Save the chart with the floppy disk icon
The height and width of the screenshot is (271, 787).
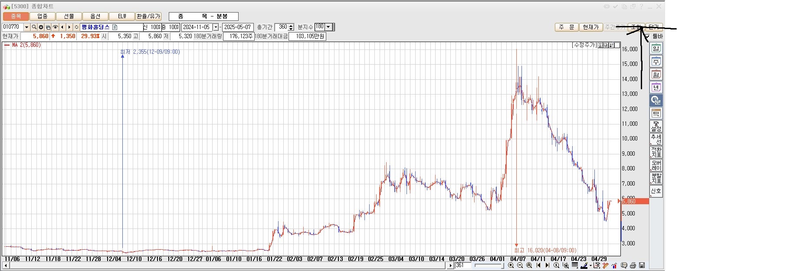coord(642,265)
